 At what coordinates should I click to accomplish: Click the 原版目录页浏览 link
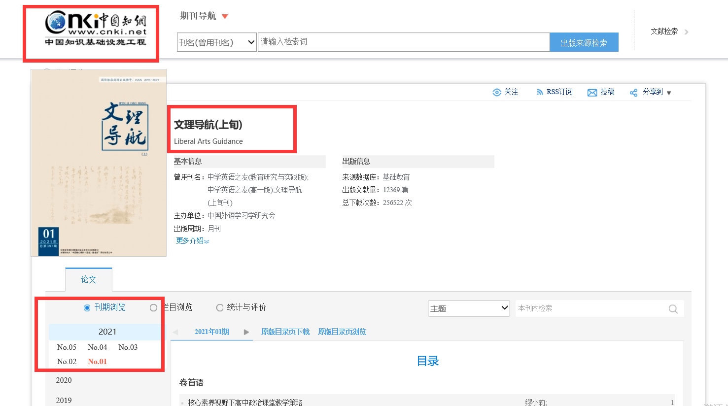click(342, 332)
